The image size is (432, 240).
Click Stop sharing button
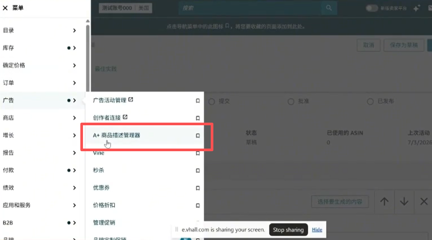coord(288,230)
